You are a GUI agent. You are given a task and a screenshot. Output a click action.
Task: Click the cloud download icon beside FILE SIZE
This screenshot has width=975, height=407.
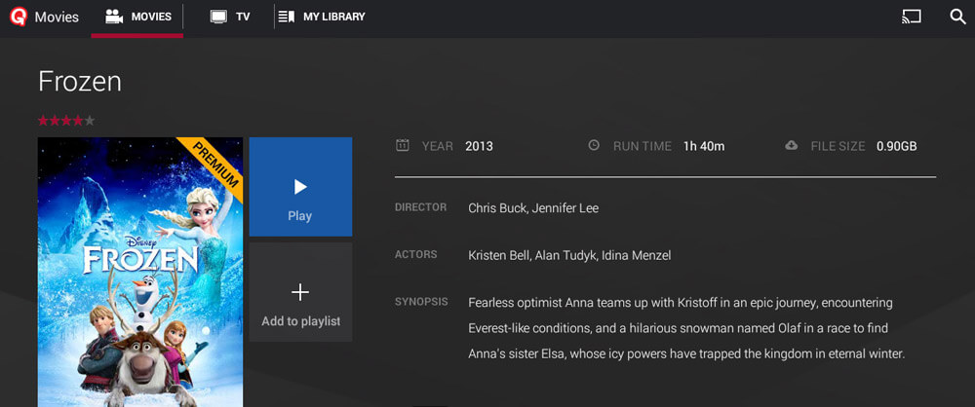pos(791,145)
